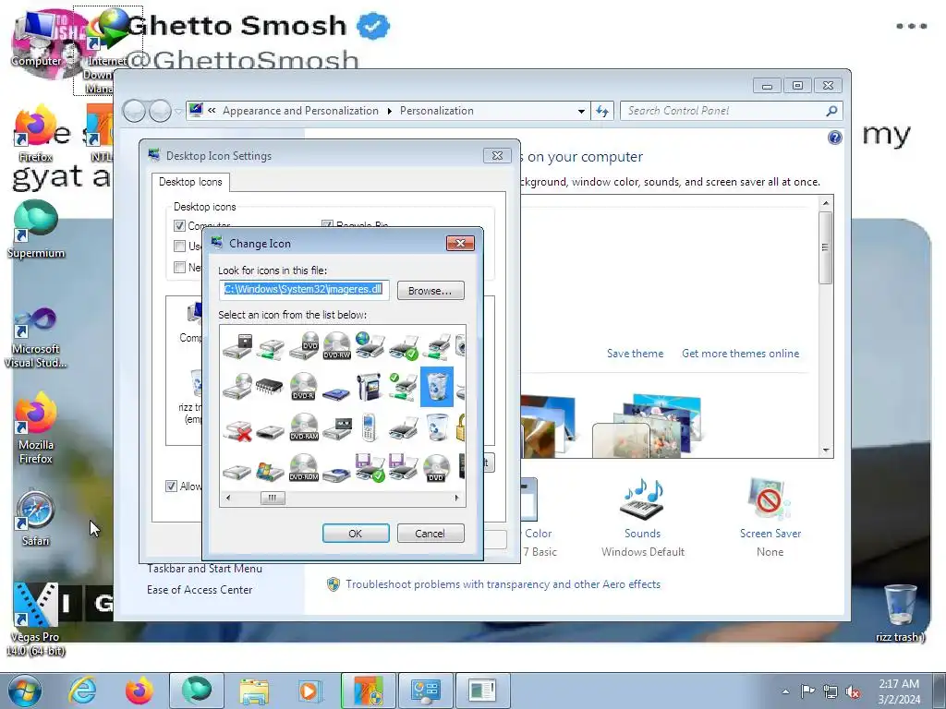The image size is (946, 709).
Task: Click the themes list scroll up arrow
Action: click(x=826, y=203)
